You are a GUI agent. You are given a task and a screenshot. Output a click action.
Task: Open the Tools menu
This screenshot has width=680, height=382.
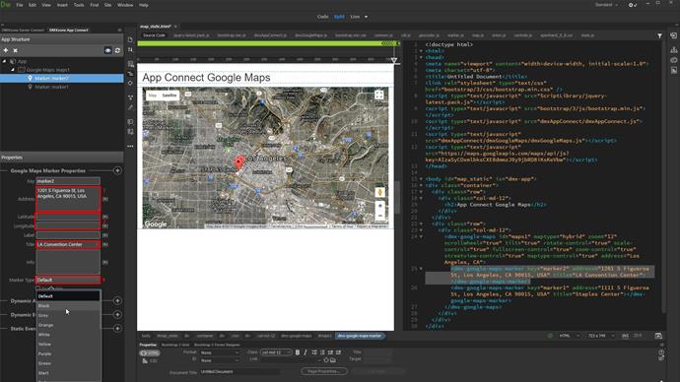coord(79,5)
